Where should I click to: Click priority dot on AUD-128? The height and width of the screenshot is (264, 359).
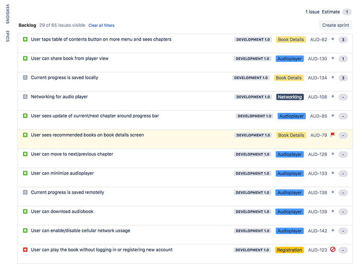tap(333, 154)
